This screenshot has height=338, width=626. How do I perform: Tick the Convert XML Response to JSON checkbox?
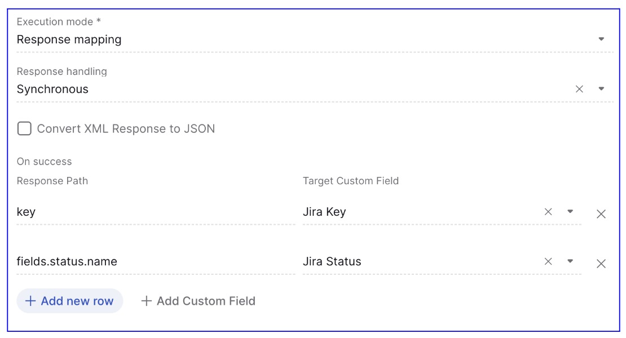(24, 128)
